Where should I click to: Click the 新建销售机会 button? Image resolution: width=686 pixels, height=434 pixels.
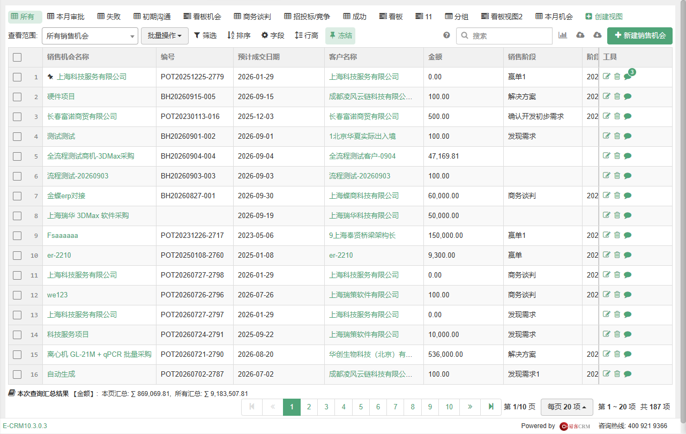tap(640, 36)
